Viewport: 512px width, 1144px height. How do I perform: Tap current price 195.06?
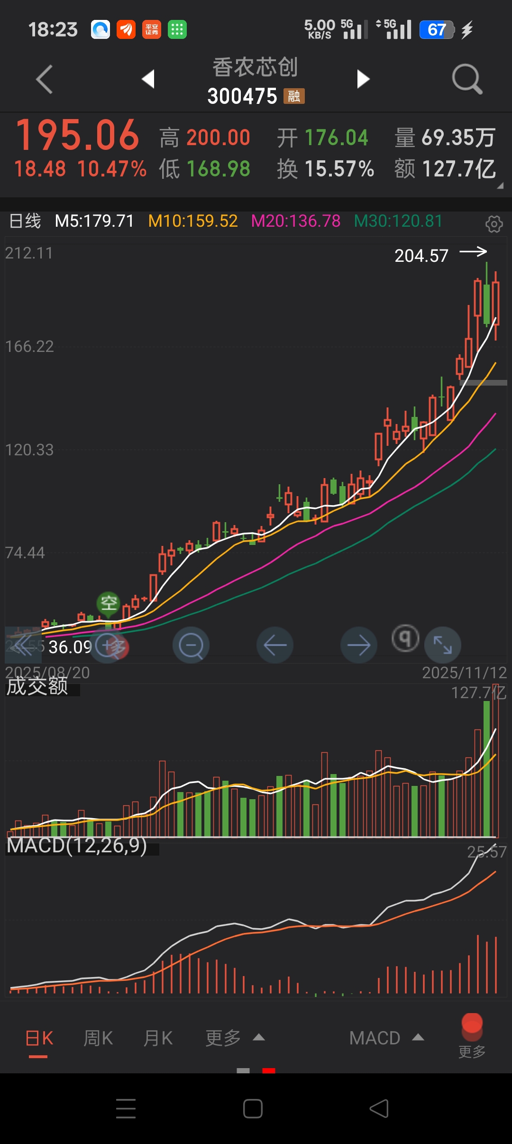click(78, 135)
